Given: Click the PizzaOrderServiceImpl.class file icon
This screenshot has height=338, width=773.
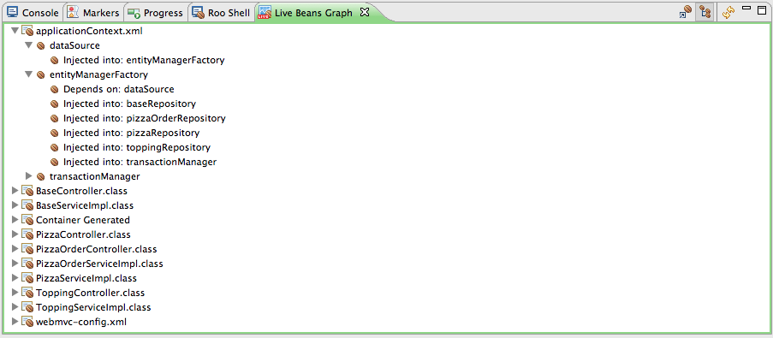Looking at the screenshot, I should (x=27, y=264).
